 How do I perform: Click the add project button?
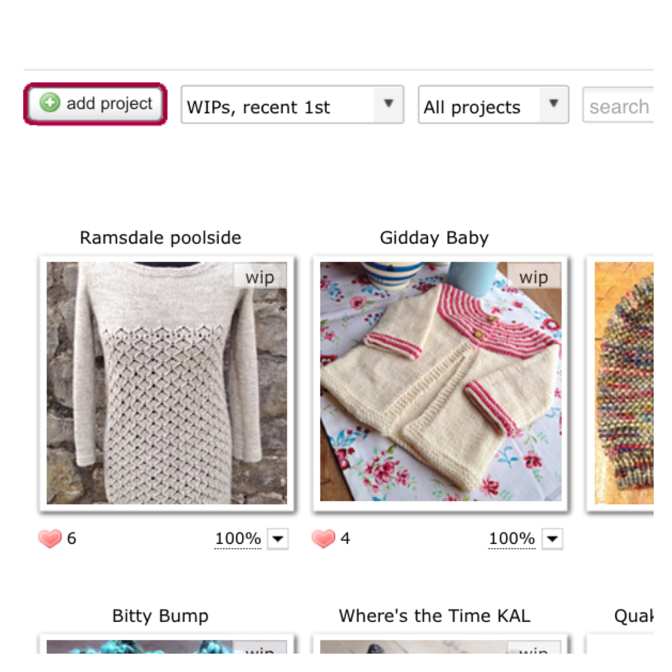click(95, 103)
